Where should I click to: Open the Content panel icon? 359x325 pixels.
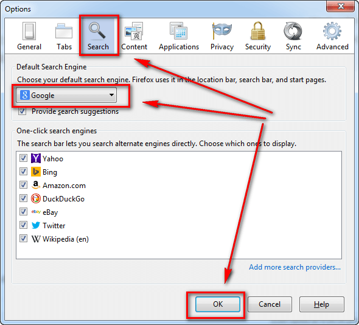point(134,31)
